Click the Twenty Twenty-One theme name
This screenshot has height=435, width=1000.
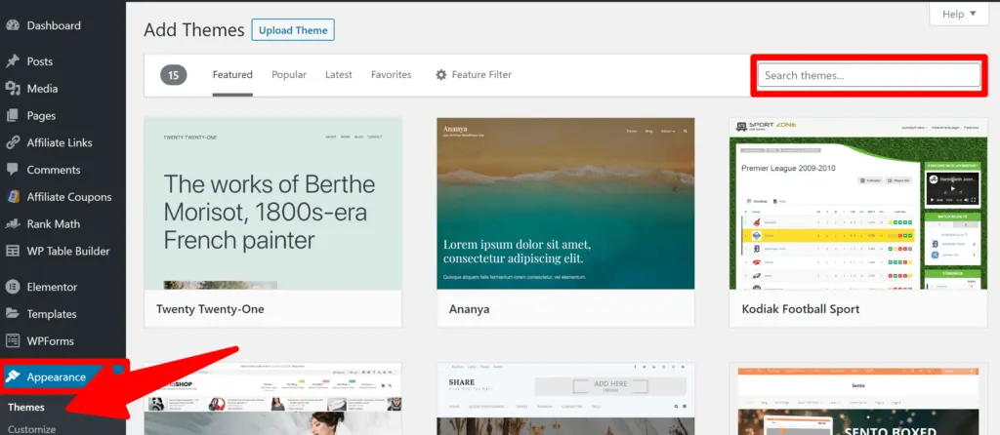[x=210, y=309]
